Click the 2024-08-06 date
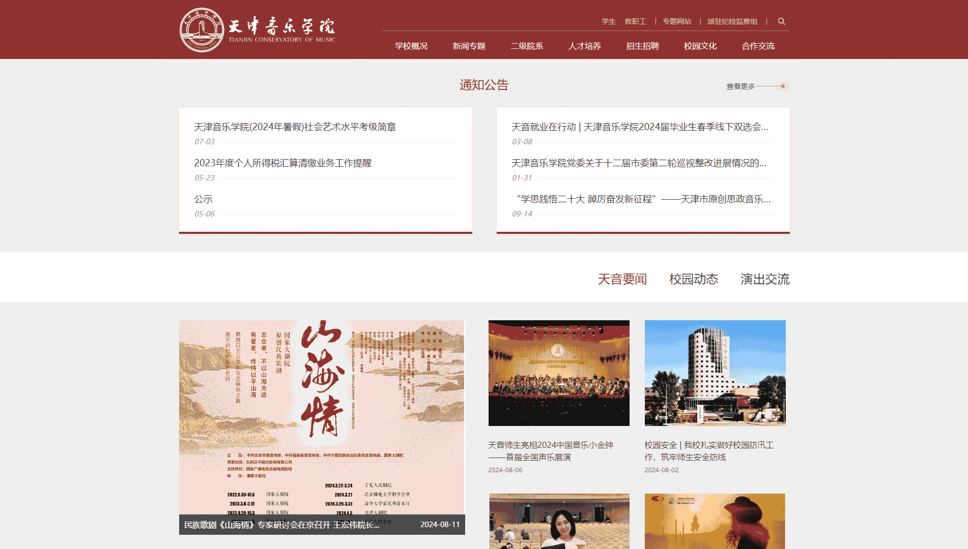The height and width of the screenshot is (549, 968). coord(505,470)
